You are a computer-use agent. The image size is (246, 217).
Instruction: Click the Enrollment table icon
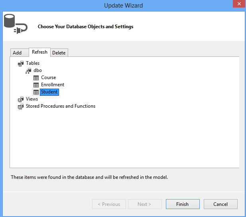[36, 85]
